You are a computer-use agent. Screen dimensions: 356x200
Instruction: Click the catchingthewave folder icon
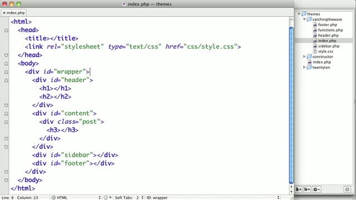(309, 19)
